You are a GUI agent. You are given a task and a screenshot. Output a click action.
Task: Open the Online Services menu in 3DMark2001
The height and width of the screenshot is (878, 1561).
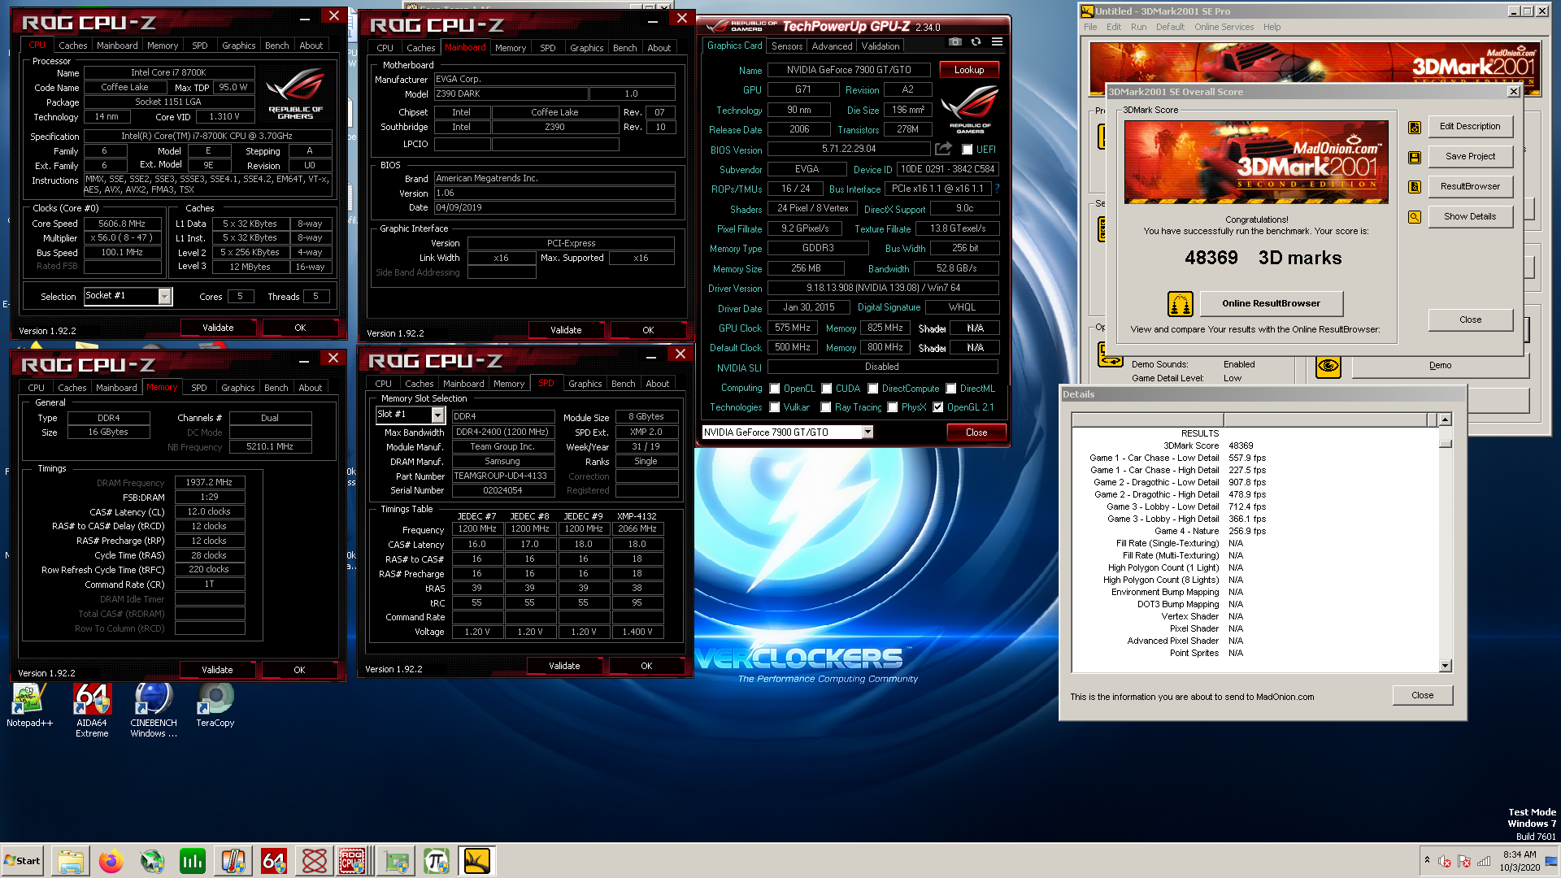tap(1224, 27)
